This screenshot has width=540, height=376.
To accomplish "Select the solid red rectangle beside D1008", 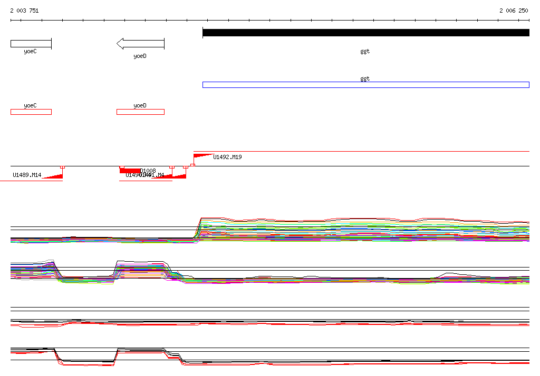I will coord(130,171).
